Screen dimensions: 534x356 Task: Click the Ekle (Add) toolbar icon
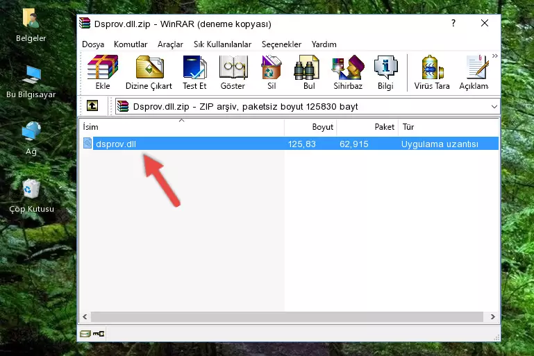point(103,72)
